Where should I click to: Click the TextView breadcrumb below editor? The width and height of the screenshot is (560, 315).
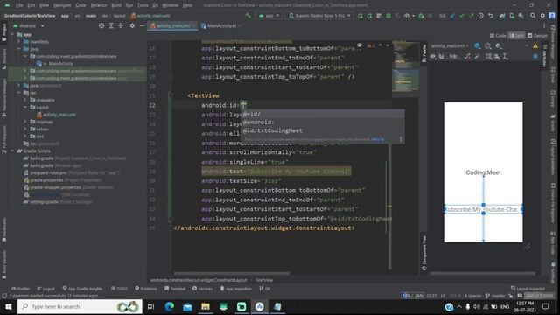click(264, 280)
